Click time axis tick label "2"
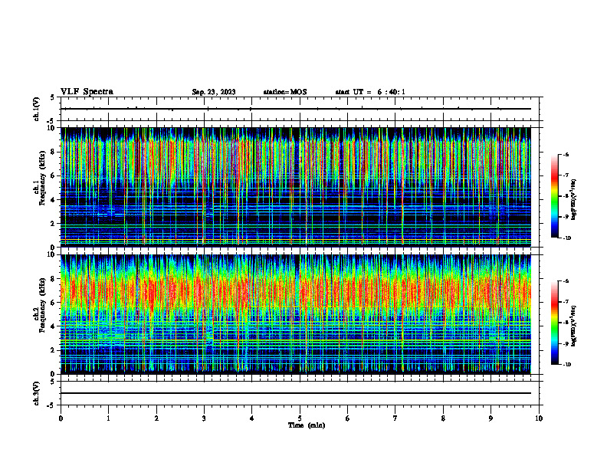607x469 pixels. (156, 418)
